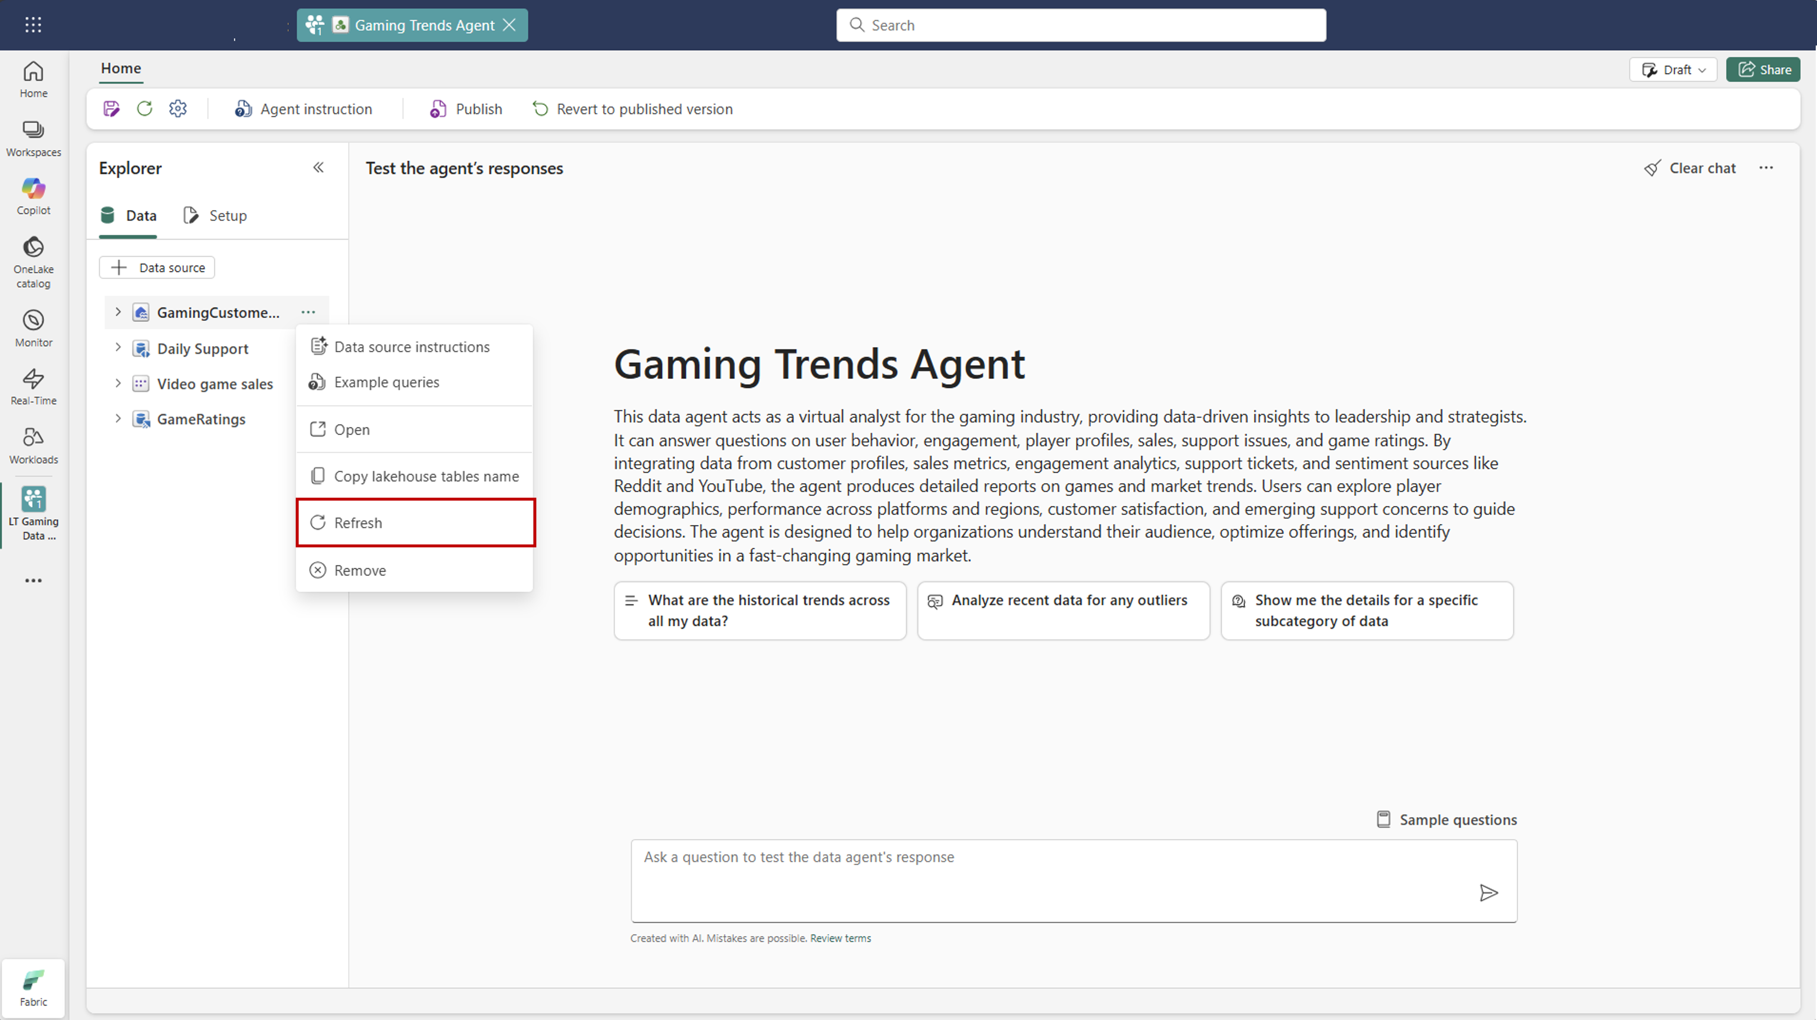
Task: Click the save icon in toolbar
Action: coord(112,109)
